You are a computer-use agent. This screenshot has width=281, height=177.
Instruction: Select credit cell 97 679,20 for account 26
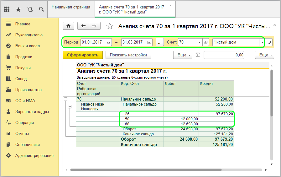click(216, 114)
